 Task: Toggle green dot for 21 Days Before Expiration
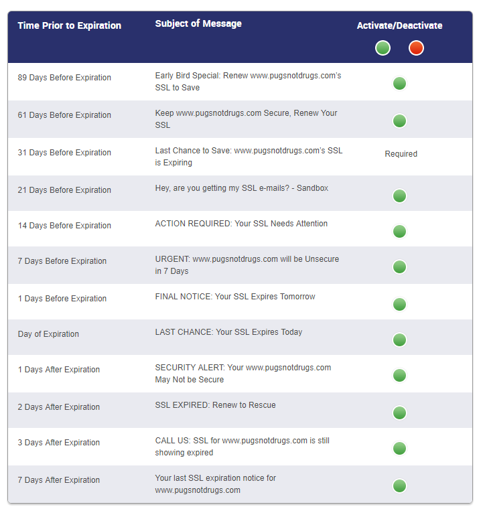[399, 196]
